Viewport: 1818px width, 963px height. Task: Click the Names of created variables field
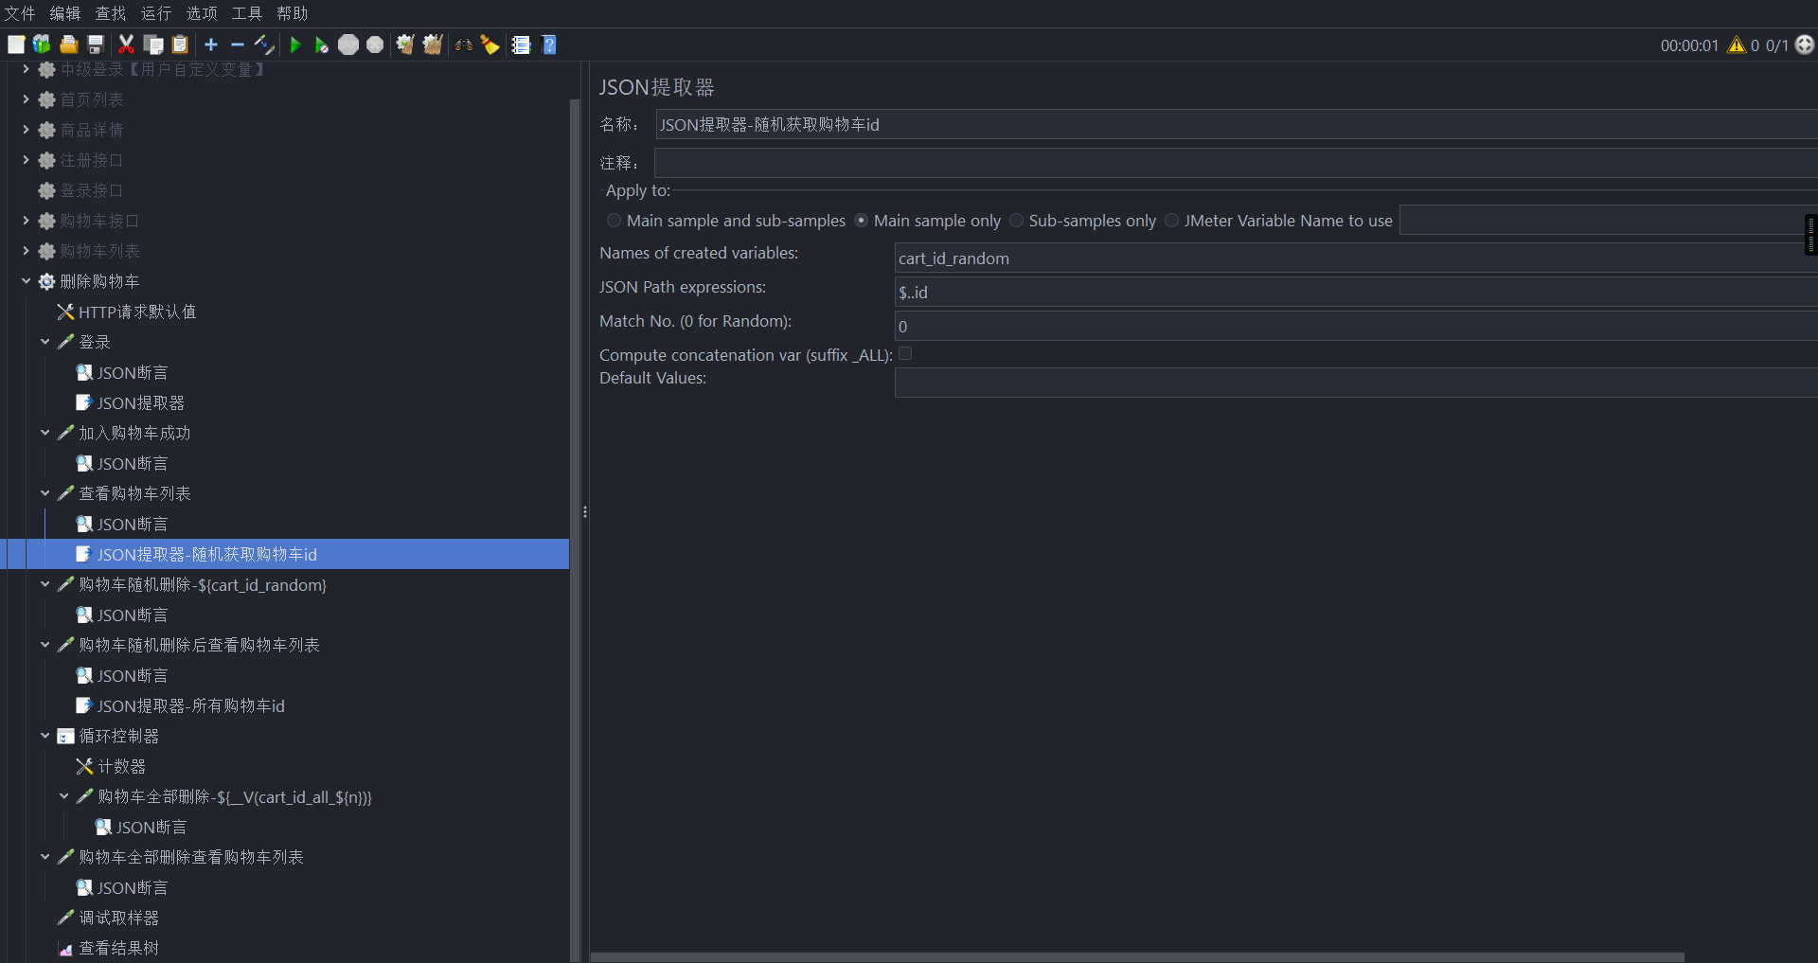(1356, 258)
